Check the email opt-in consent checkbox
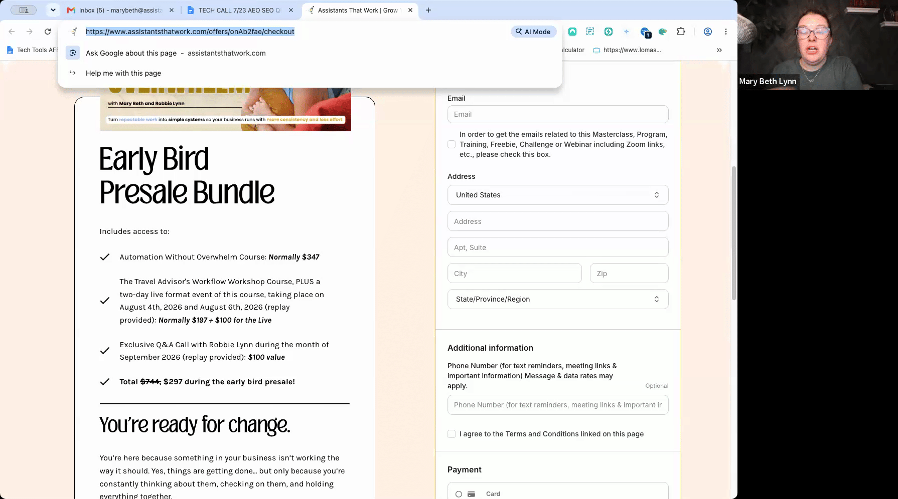 tap(452, 144)
